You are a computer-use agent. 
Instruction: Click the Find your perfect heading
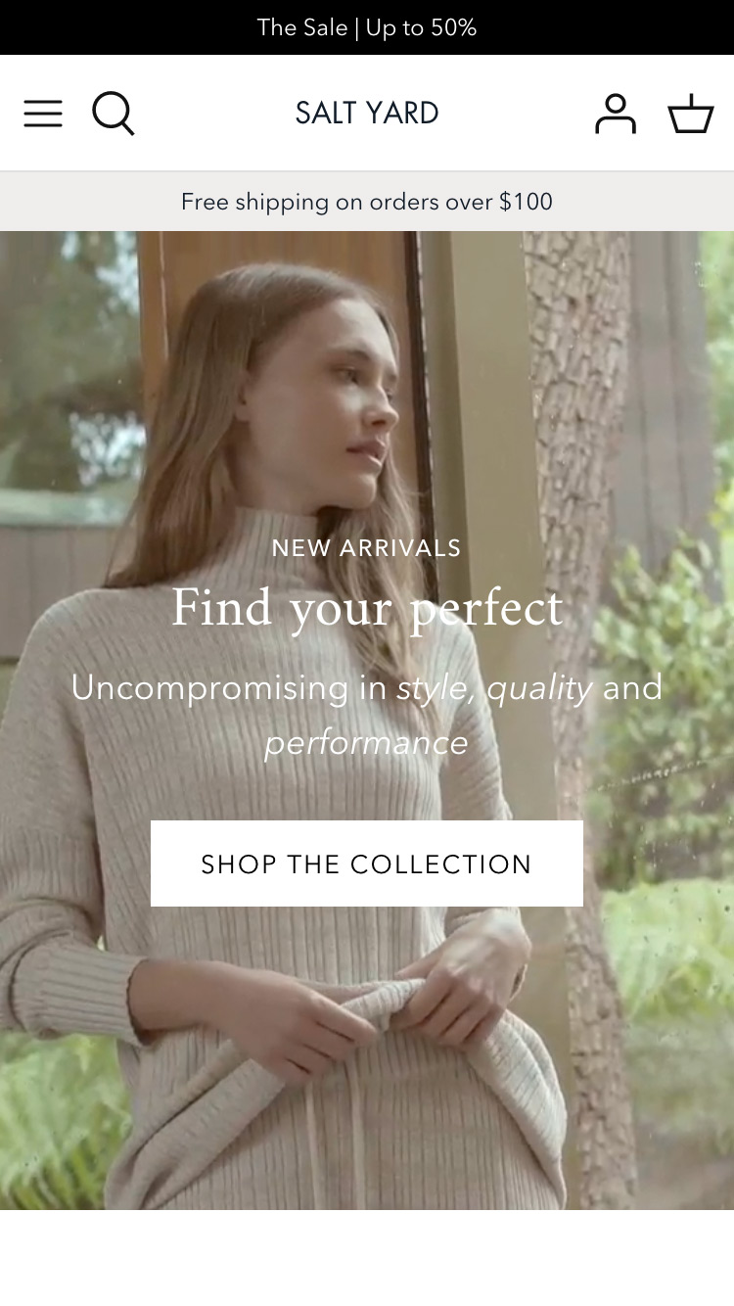[x=367, y=609]
